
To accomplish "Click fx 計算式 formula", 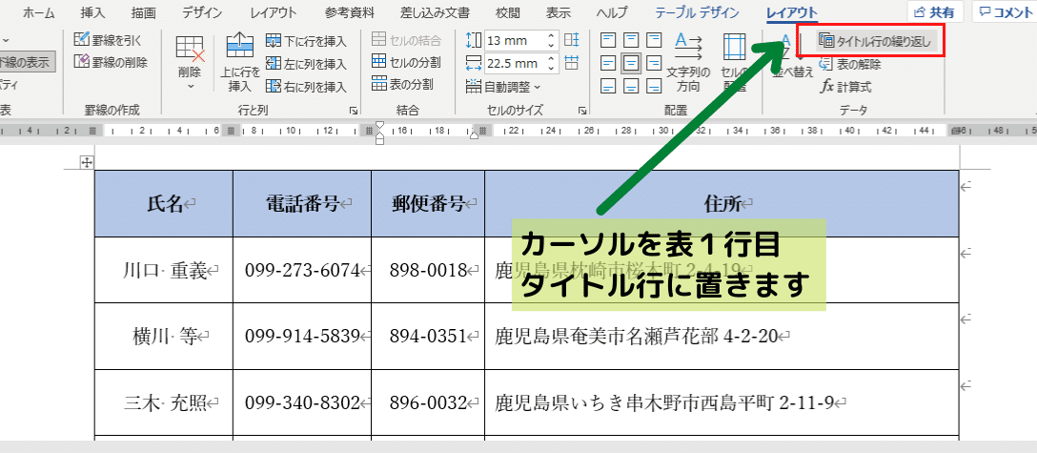I will tap(845, 86).
